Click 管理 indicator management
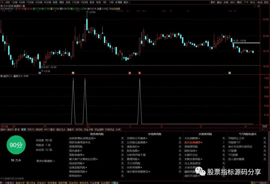The image size is (270, 184). coord(23,130)
